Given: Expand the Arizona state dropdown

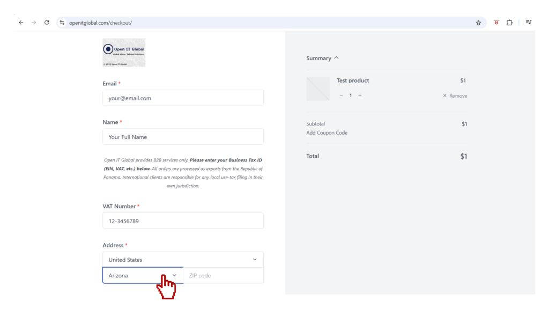Looking at the screenshot, I should [x=143, y=275].
